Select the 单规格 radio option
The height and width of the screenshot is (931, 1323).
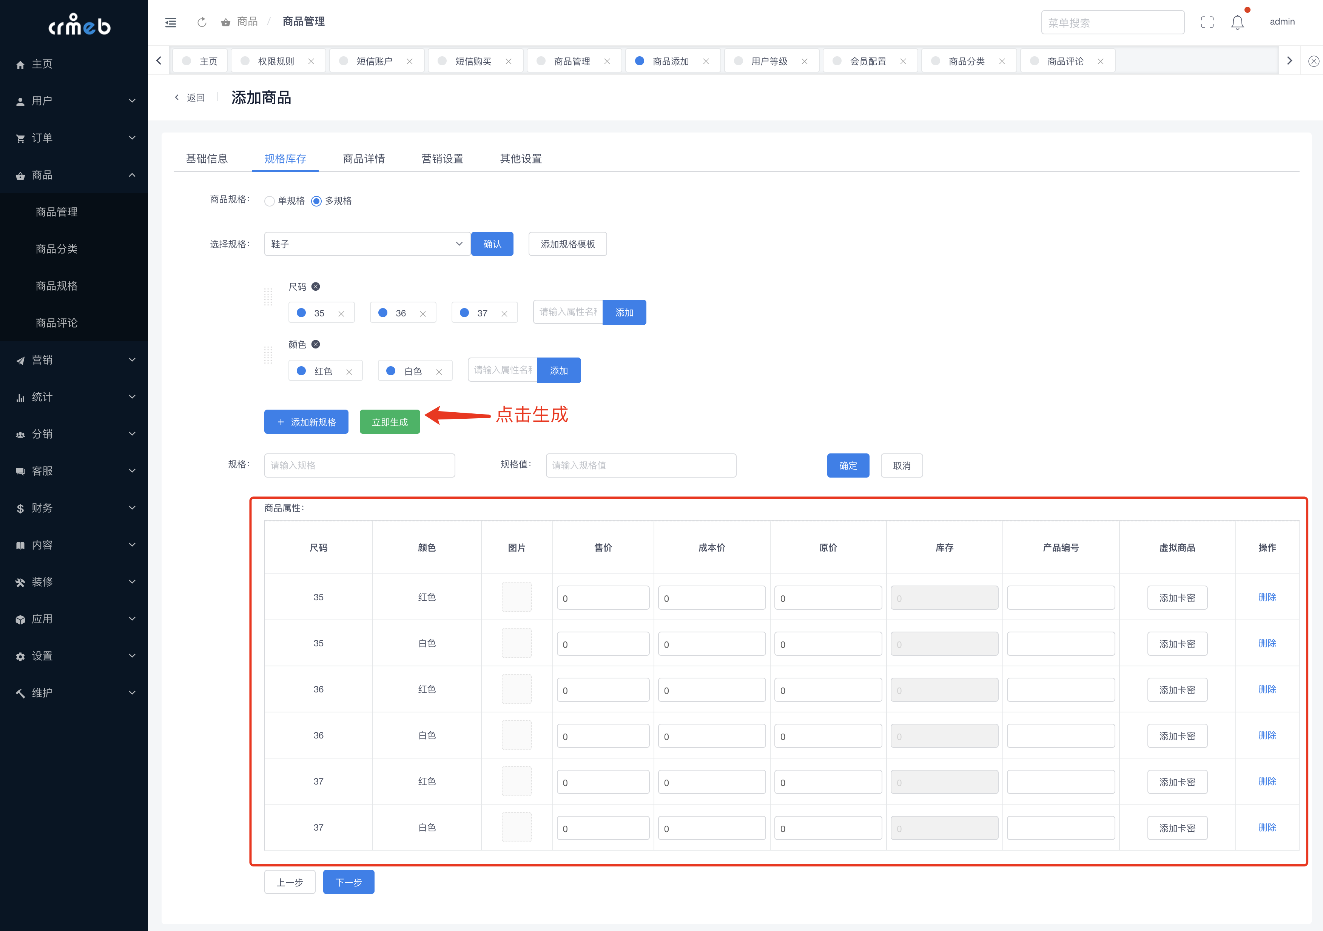[x=269, y=201]
